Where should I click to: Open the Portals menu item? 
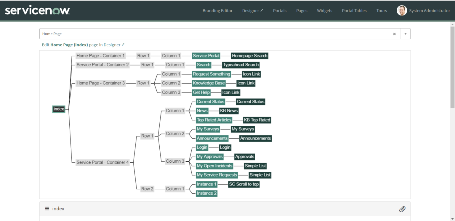[280, 11]
